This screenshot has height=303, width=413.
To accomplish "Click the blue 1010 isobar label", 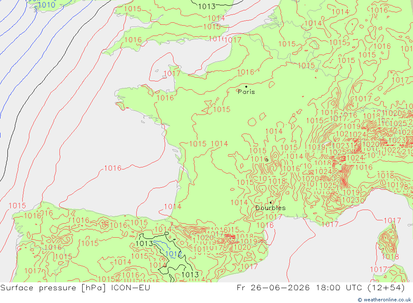I will [x=47, y=5].
